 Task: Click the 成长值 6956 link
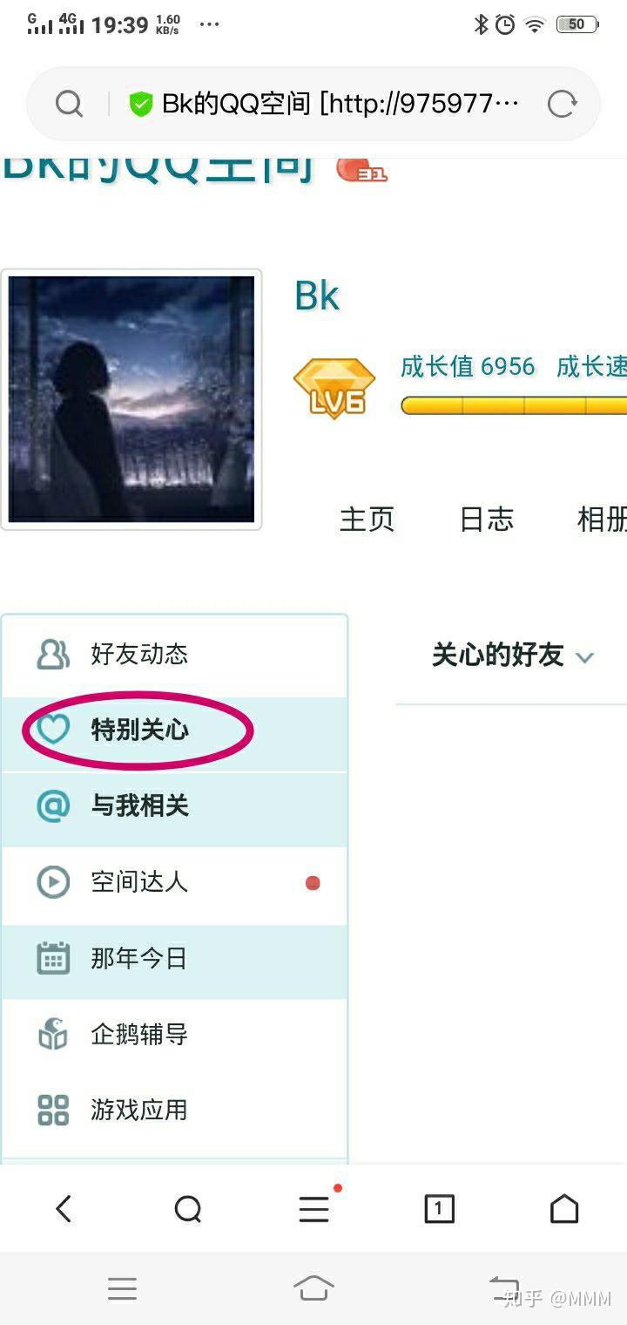(468, 366)
